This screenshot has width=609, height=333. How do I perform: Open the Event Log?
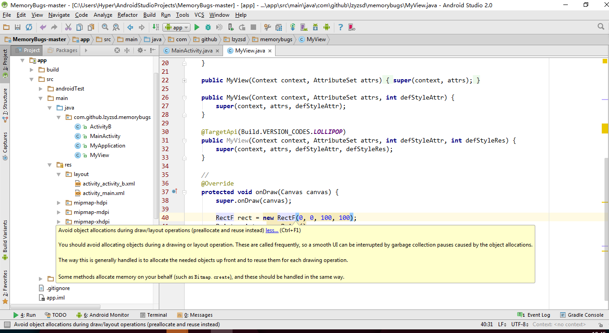tap(534, 315)
